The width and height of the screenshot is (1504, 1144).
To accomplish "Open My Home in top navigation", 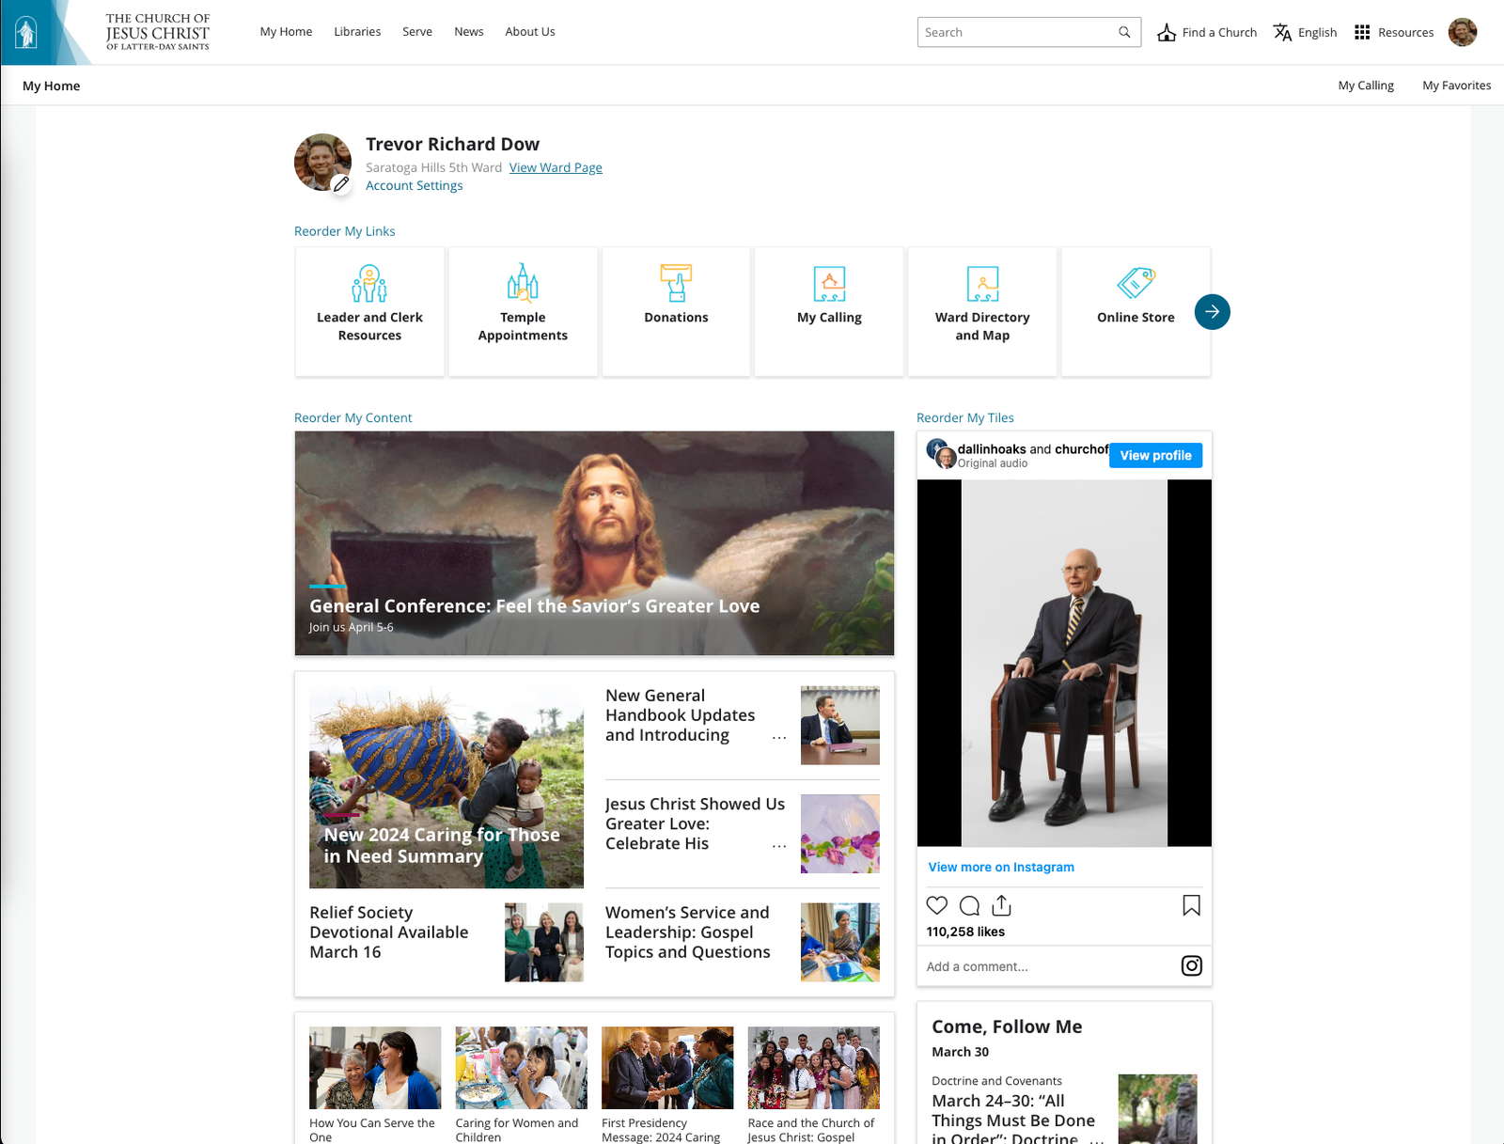I will coord(286,31).
